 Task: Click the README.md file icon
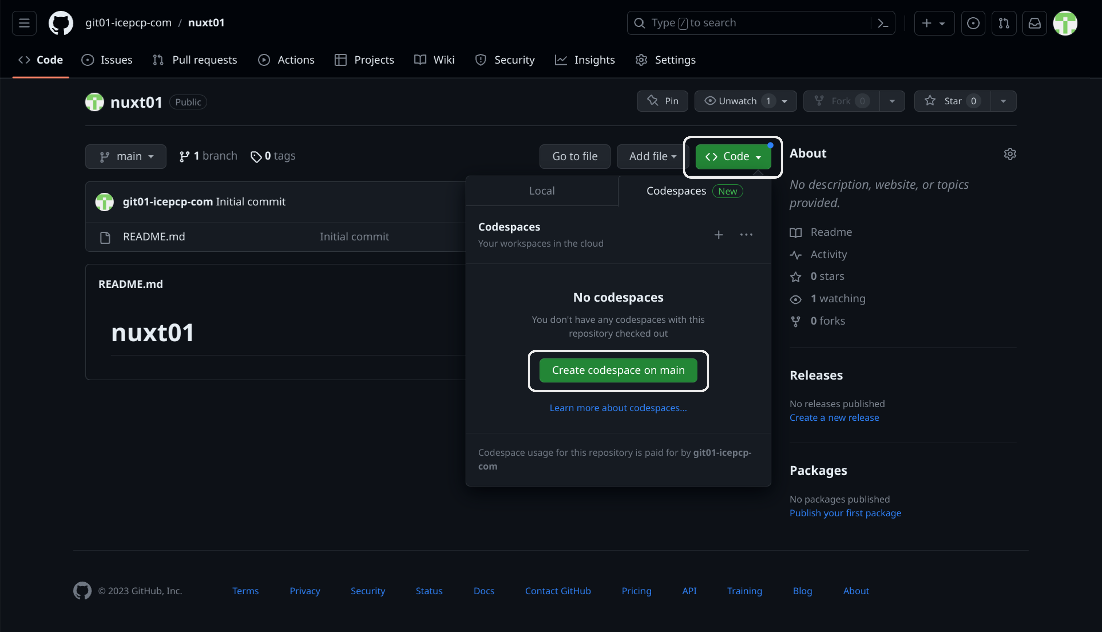point(105,238)
